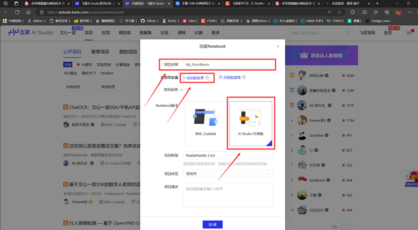418x230 pixels.
Task: Switch to the 公开项目 tab
Action: click(x=72, y=52)
